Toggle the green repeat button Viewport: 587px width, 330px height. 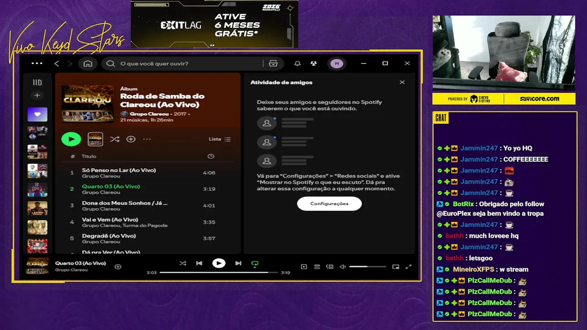pyautogui.click(x=255, y=264)
